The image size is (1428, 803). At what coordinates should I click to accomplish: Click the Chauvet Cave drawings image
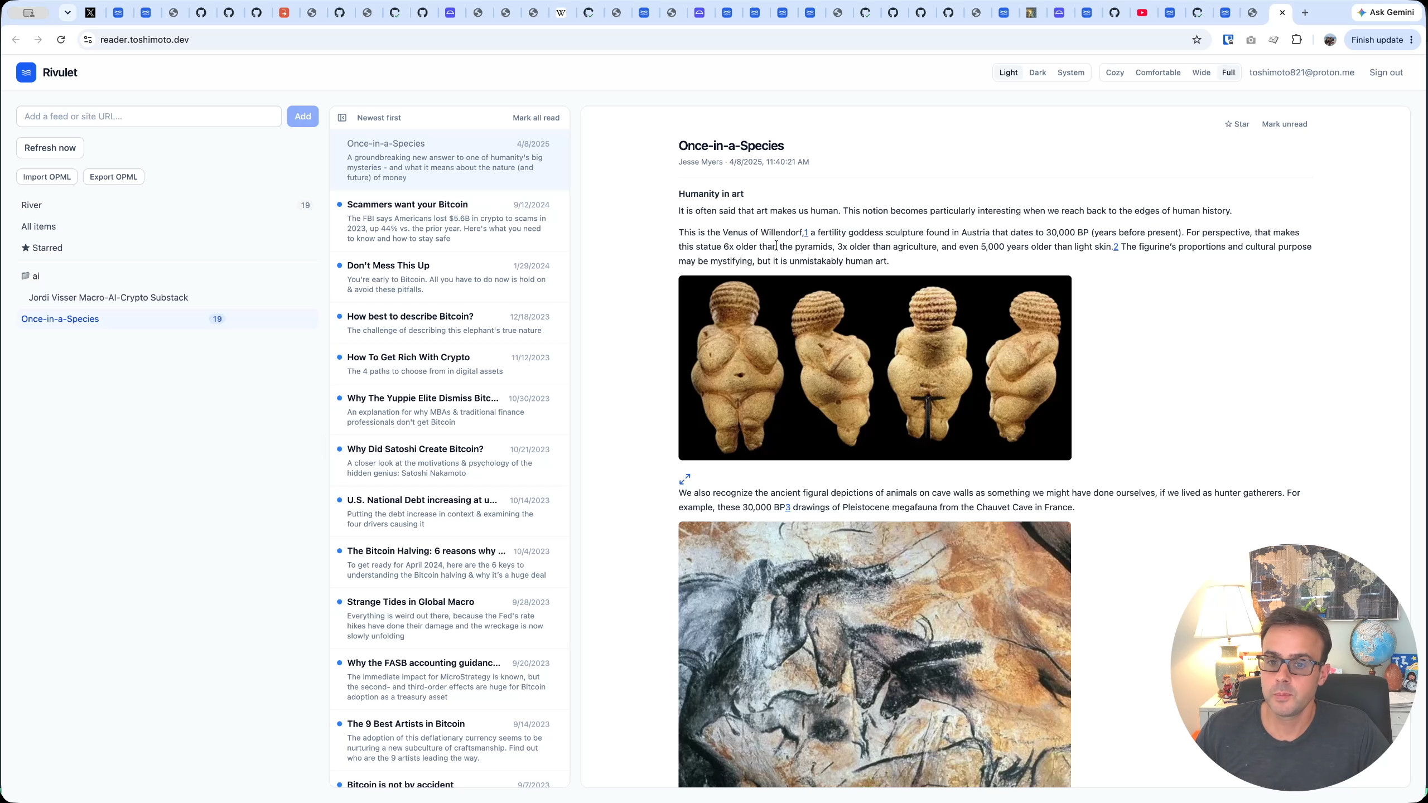(875, 654)
